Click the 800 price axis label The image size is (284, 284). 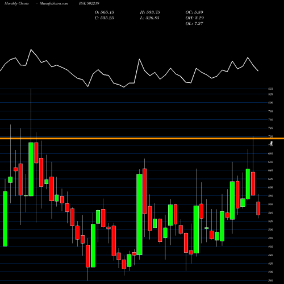[x=271, y=103]
